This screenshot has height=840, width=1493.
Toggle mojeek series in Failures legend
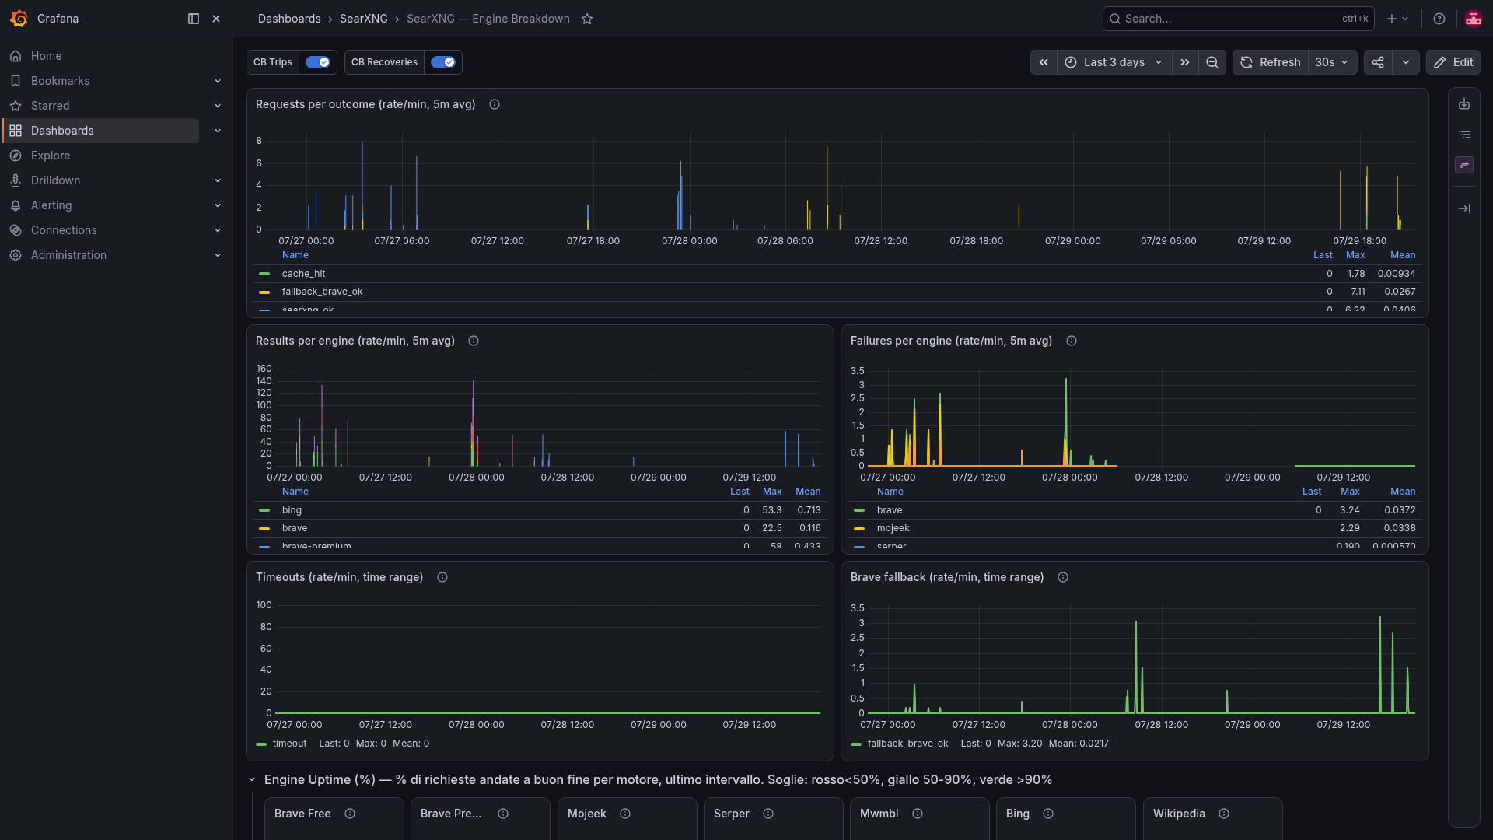coord(893,528)
